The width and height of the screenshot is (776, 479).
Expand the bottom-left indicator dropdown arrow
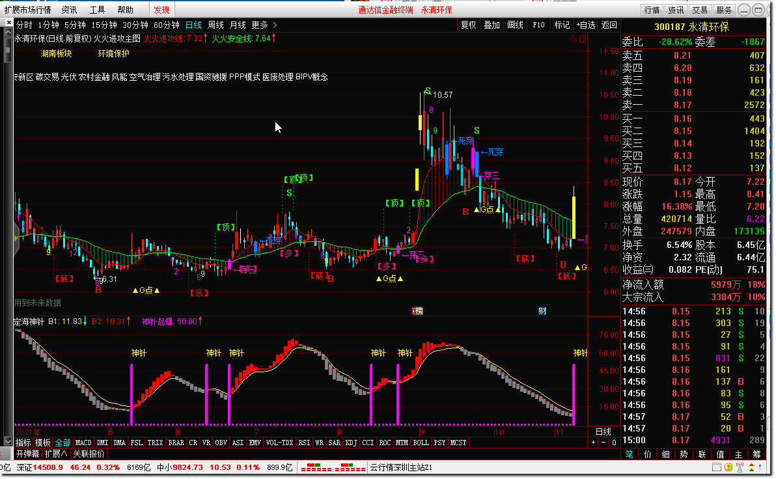(8, 441)
